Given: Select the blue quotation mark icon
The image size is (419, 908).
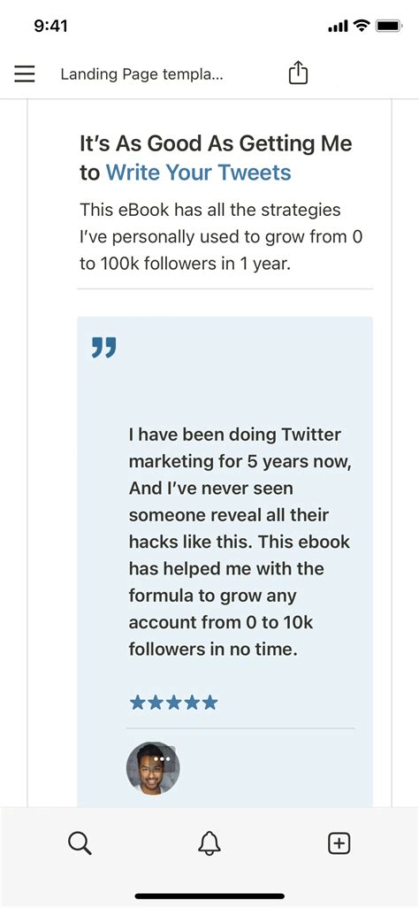Looking at the screenshot, I should tap(104, 347).
